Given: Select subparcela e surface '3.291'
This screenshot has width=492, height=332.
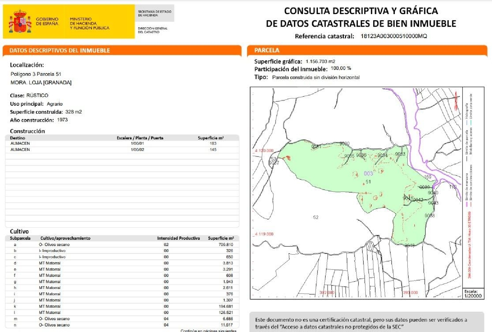Looking at the screenshot, I should tap(228, 269).
